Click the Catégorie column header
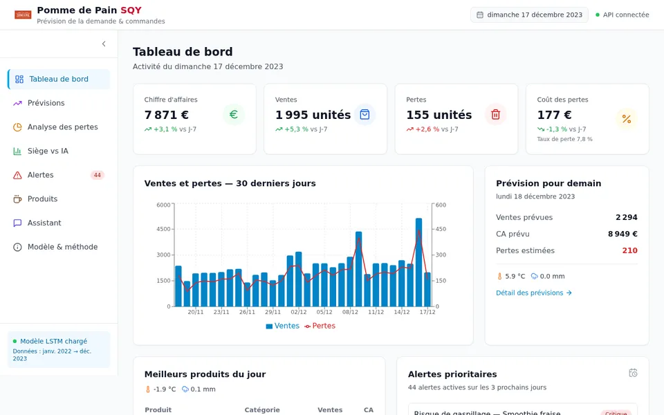Viewport: 664px width, 415px height. click(x=262, y=410)
